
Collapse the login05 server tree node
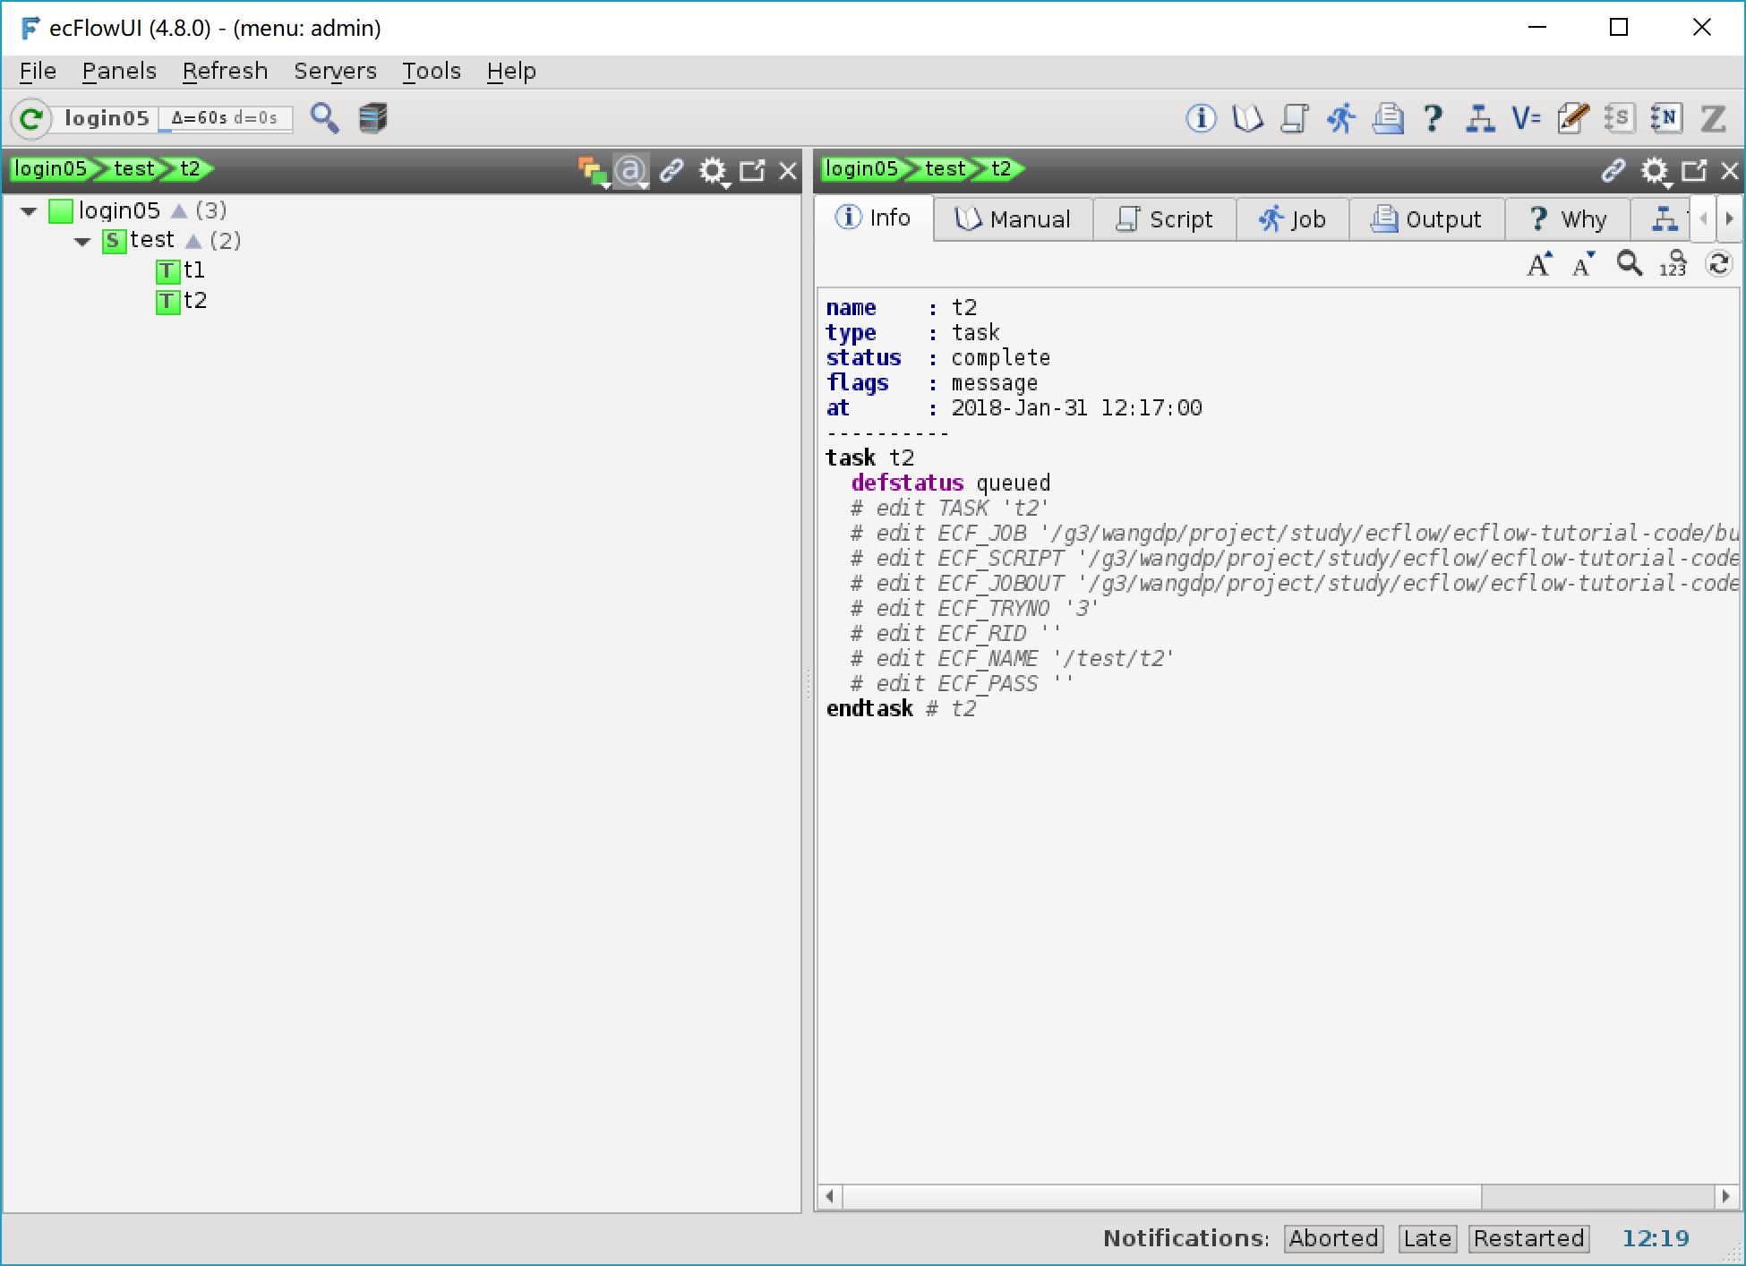point(29,211)
